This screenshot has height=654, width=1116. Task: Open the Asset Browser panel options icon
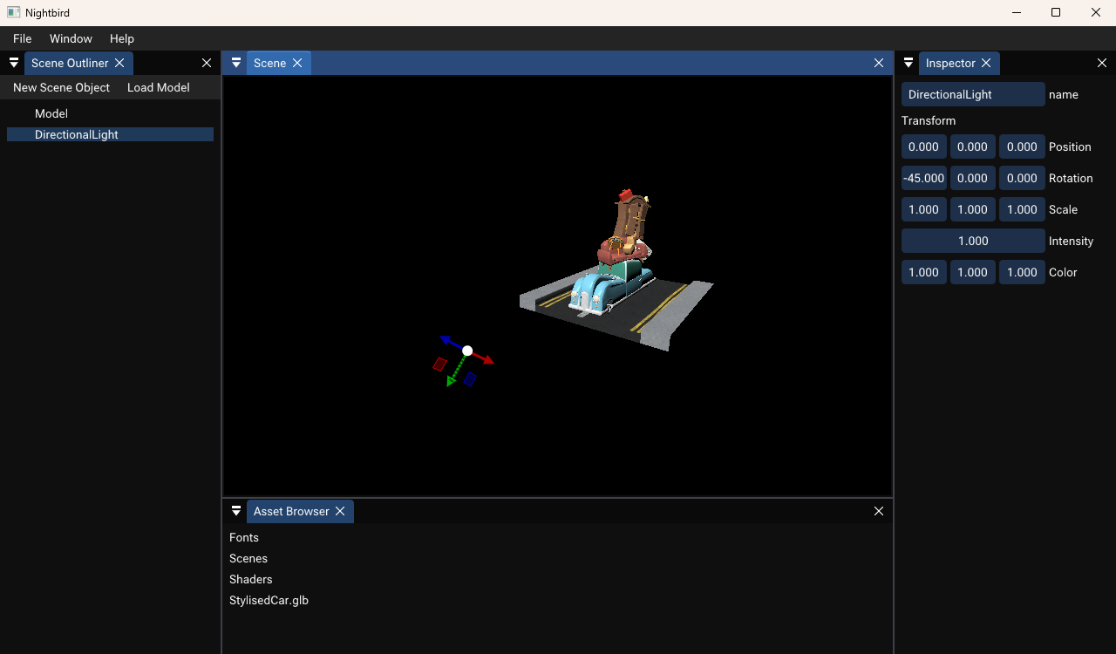(235, 511)
